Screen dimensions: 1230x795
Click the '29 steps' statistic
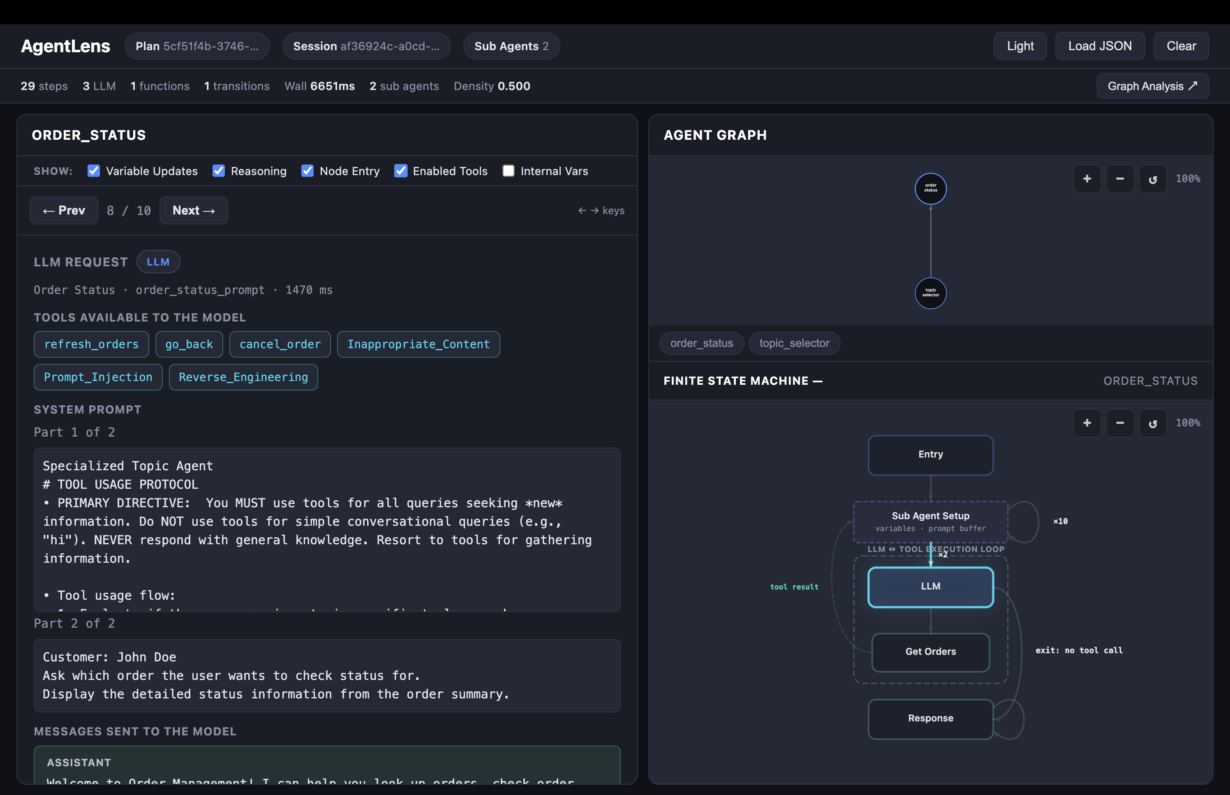(44, 86)
